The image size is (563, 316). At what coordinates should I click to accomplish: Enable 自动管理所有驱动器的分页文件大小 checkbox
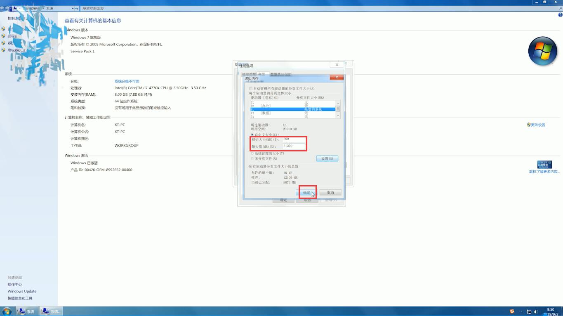point(251,89)
